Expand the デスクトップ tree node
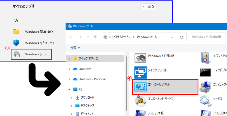Screen dimensions: 227x116 [71, 106]
